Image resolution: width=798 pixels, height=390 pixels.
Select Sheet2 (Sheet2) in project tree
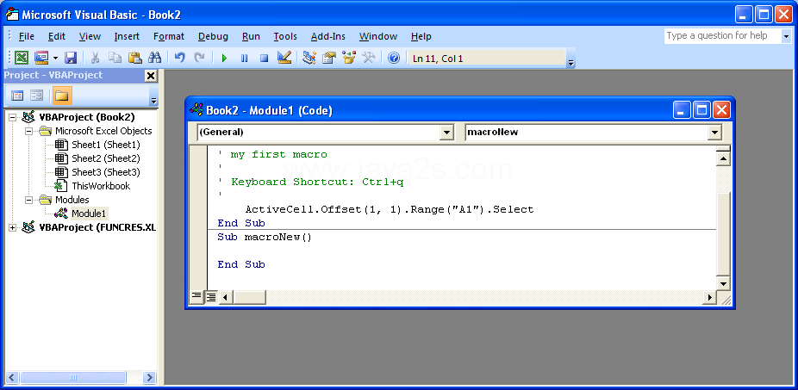click(x=105, y=158)
